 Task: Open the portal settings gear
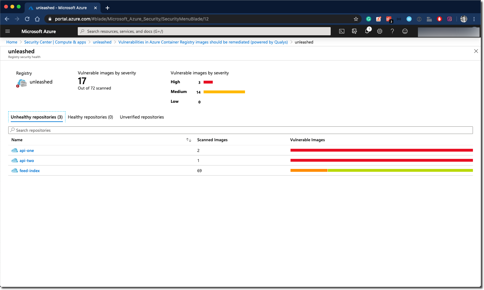point(380,31)
